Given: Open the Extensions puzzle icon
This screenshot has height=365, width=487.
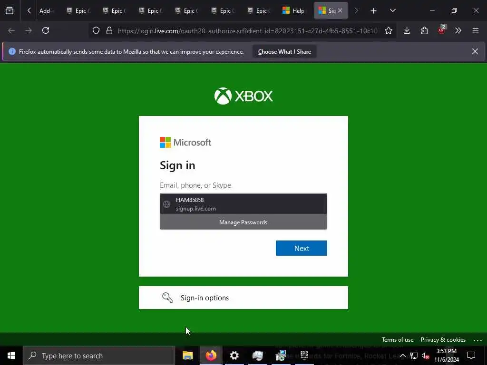Looking at the screenshot, I should pos(424,30).
